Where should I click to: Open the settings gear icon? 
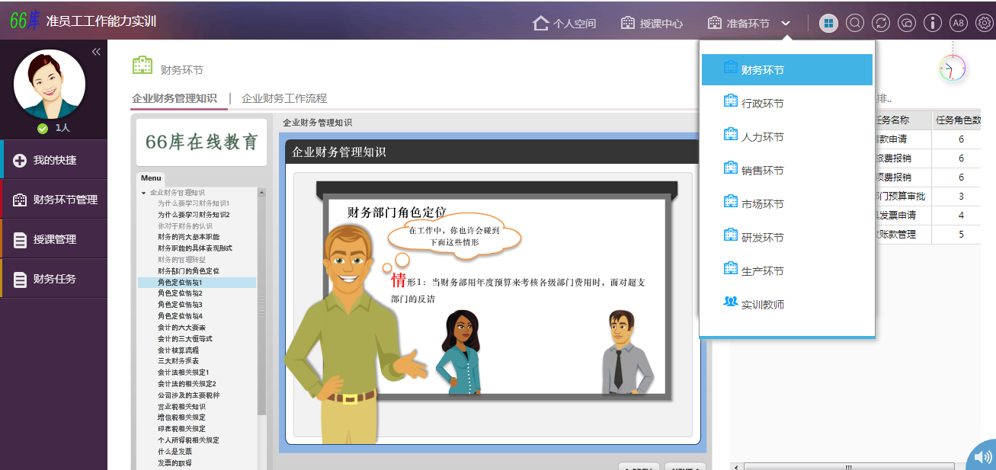985,24
